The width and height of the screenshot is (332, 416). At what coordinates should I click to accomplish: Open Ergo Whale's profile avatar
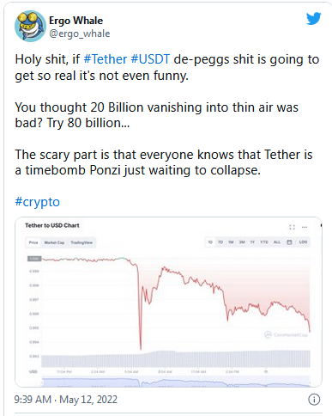click(30, 26)
